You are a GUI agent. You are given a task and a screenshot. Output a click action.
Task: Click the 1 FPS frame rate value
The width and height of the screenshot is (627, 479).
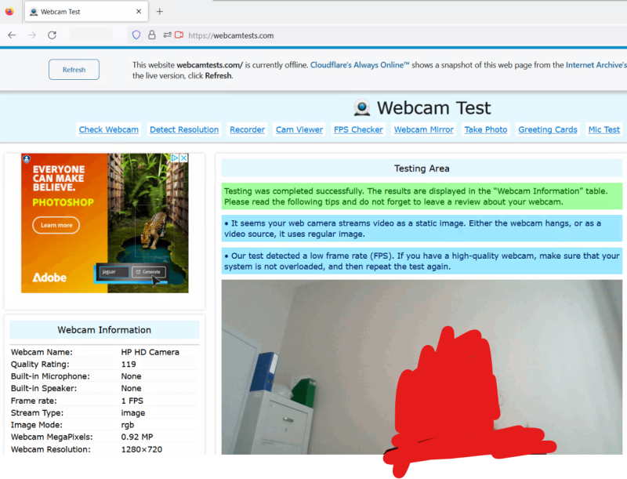[x=132, y=401]
